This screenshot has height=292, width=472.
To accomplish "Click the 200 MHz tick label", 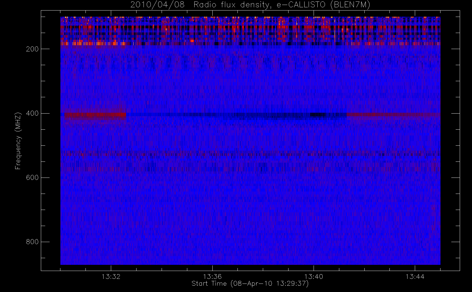I will pos(32,49).
